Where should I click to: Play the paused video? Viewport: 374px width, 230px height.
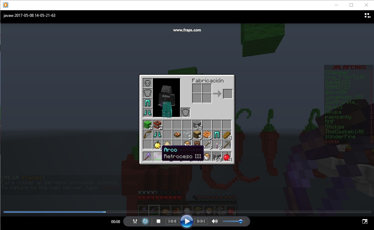coord(187,221)
